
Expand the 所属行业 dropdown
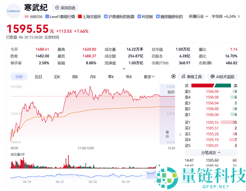point(198,16)
